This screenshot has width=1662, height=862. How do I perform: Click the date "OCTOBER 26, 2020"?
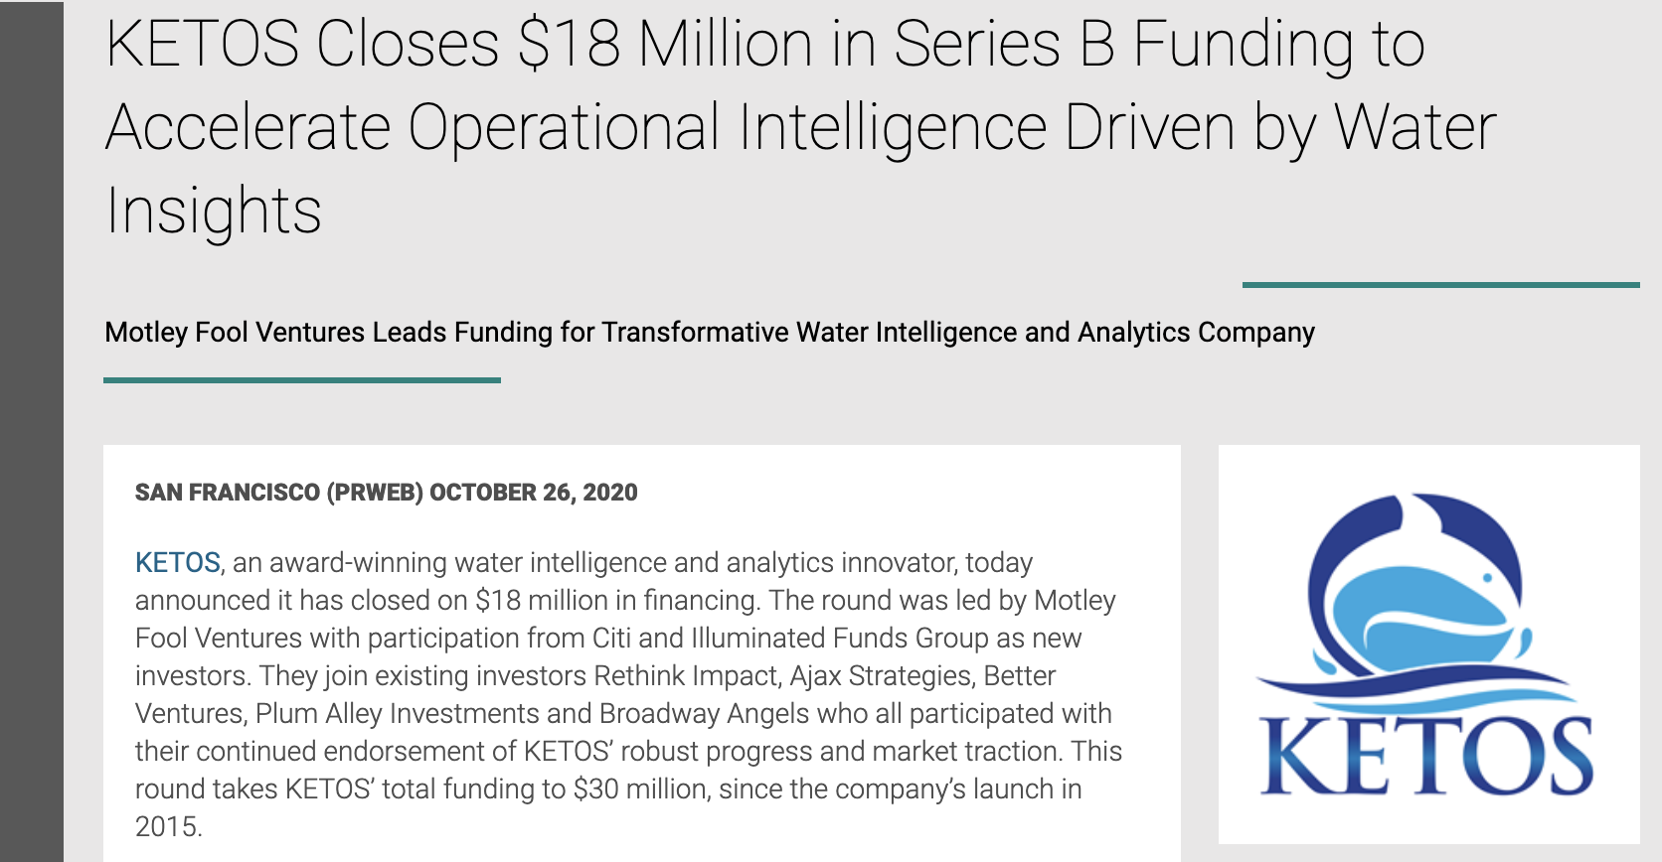point(534,493)
